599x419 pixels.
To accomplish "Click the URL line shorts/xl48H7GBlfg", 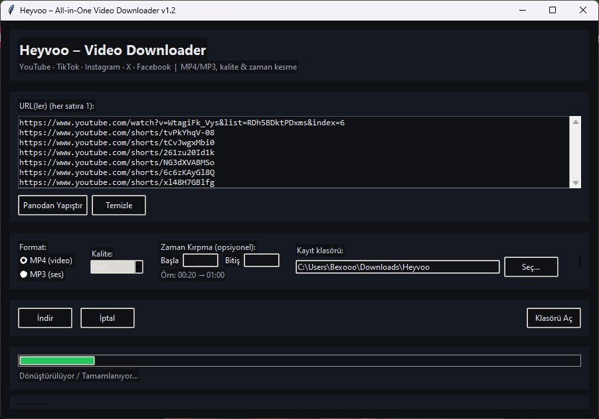I will pyautogui.click(x=117, y=182).
